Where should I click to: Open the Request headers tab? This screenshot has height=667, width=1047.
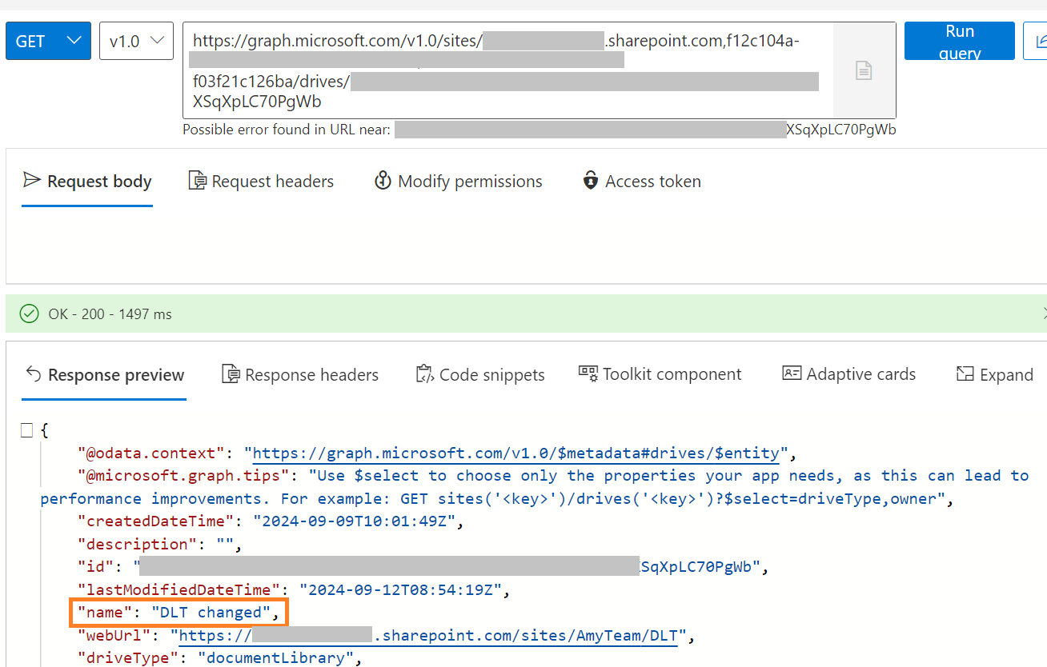point(261,182)
